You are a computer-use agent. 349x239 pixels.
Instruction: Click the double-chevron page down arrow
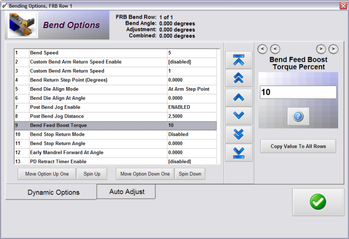pyautogui.click(x=239, y=134)
